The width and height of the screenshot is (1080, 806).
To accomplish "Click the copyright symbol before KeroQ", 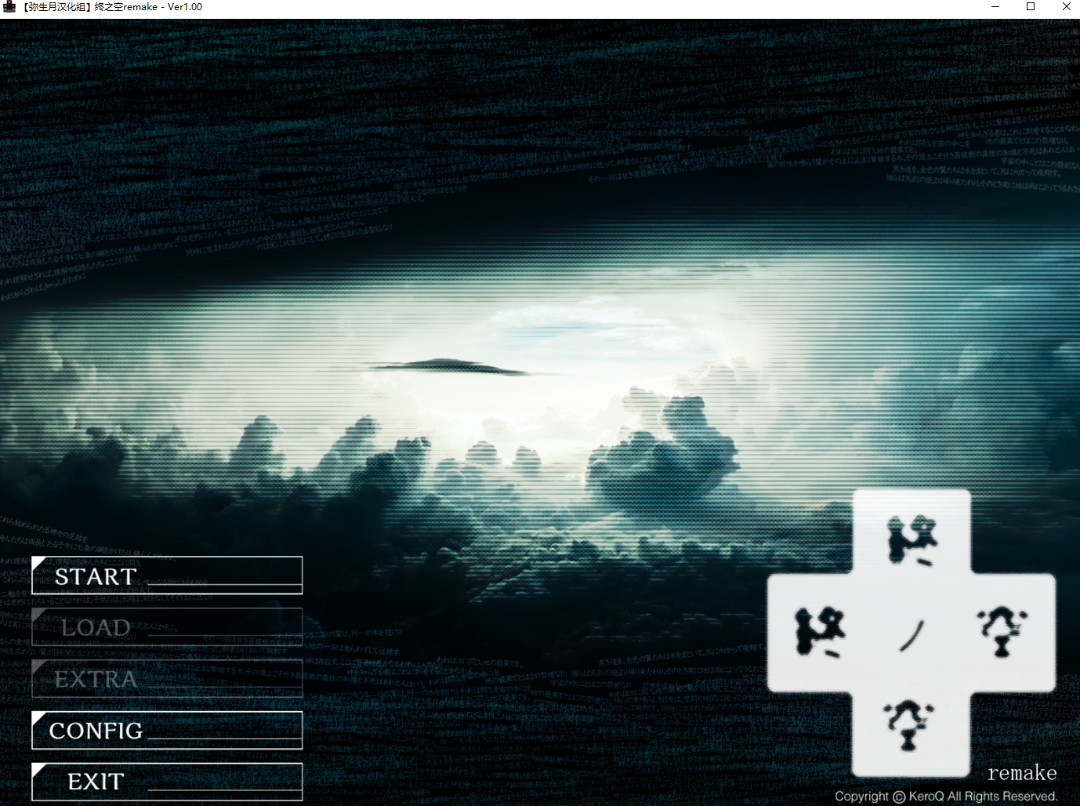I will coord(899,797).
